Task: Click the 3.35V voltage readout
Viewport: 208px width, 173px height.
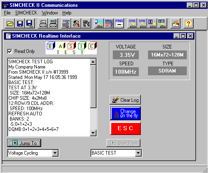Action: pos(126,55)
